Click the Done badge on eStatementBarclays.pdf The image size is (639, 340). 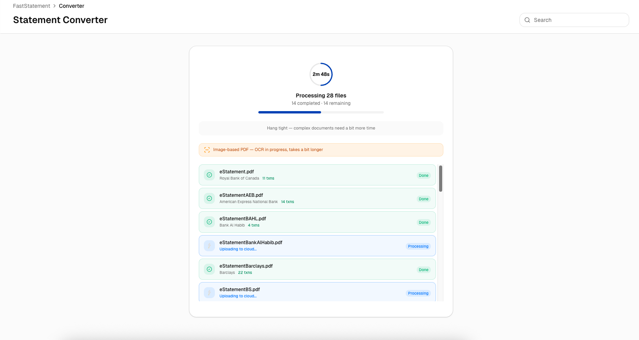point(423,270)
